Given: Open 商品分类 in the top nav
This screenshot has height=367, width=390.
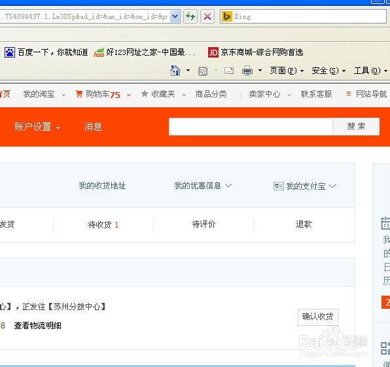Looking at the screenshot, I should pos(211,94).
